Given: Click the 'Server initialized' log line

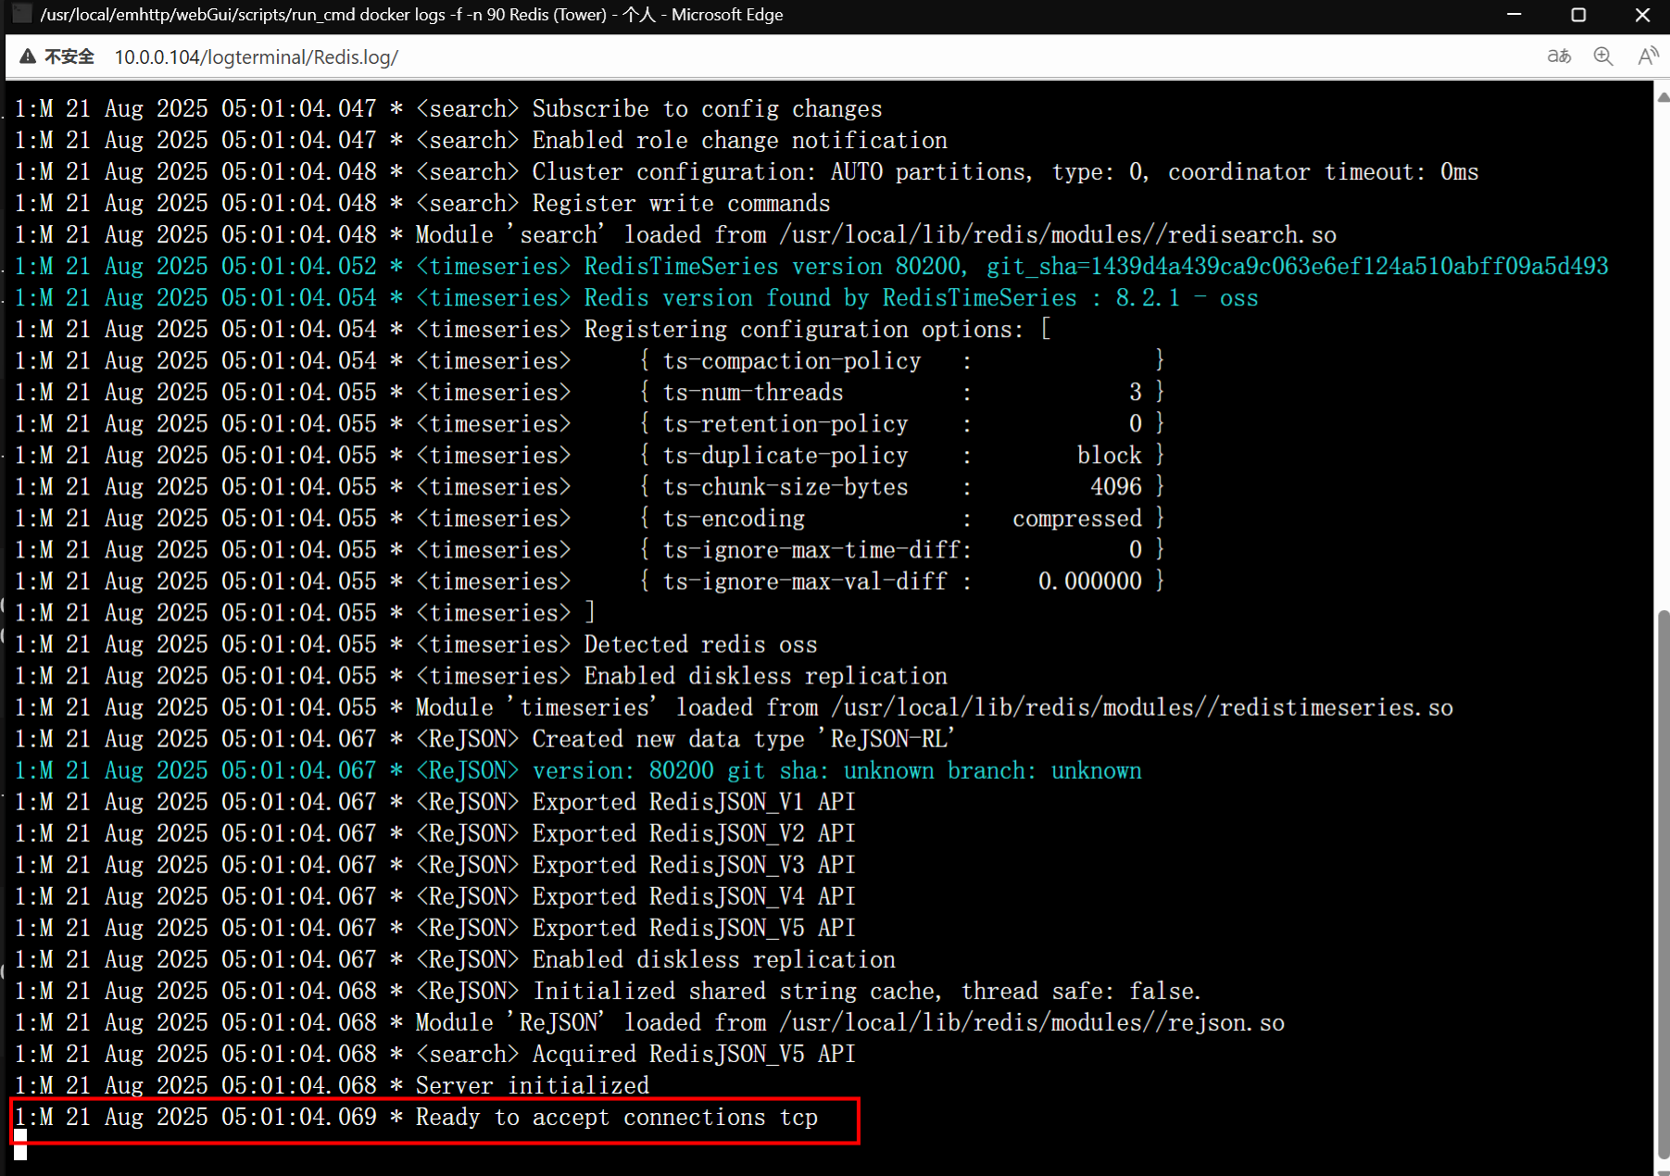Looking at the screenshot, I should coord(332,1085).
